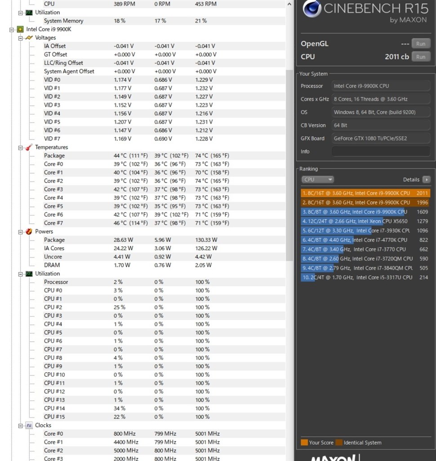The height and width of the screenshot is (461, 436).
Task: Select the Core i7-4770K ranking entry
Action: tap(365, 240)
